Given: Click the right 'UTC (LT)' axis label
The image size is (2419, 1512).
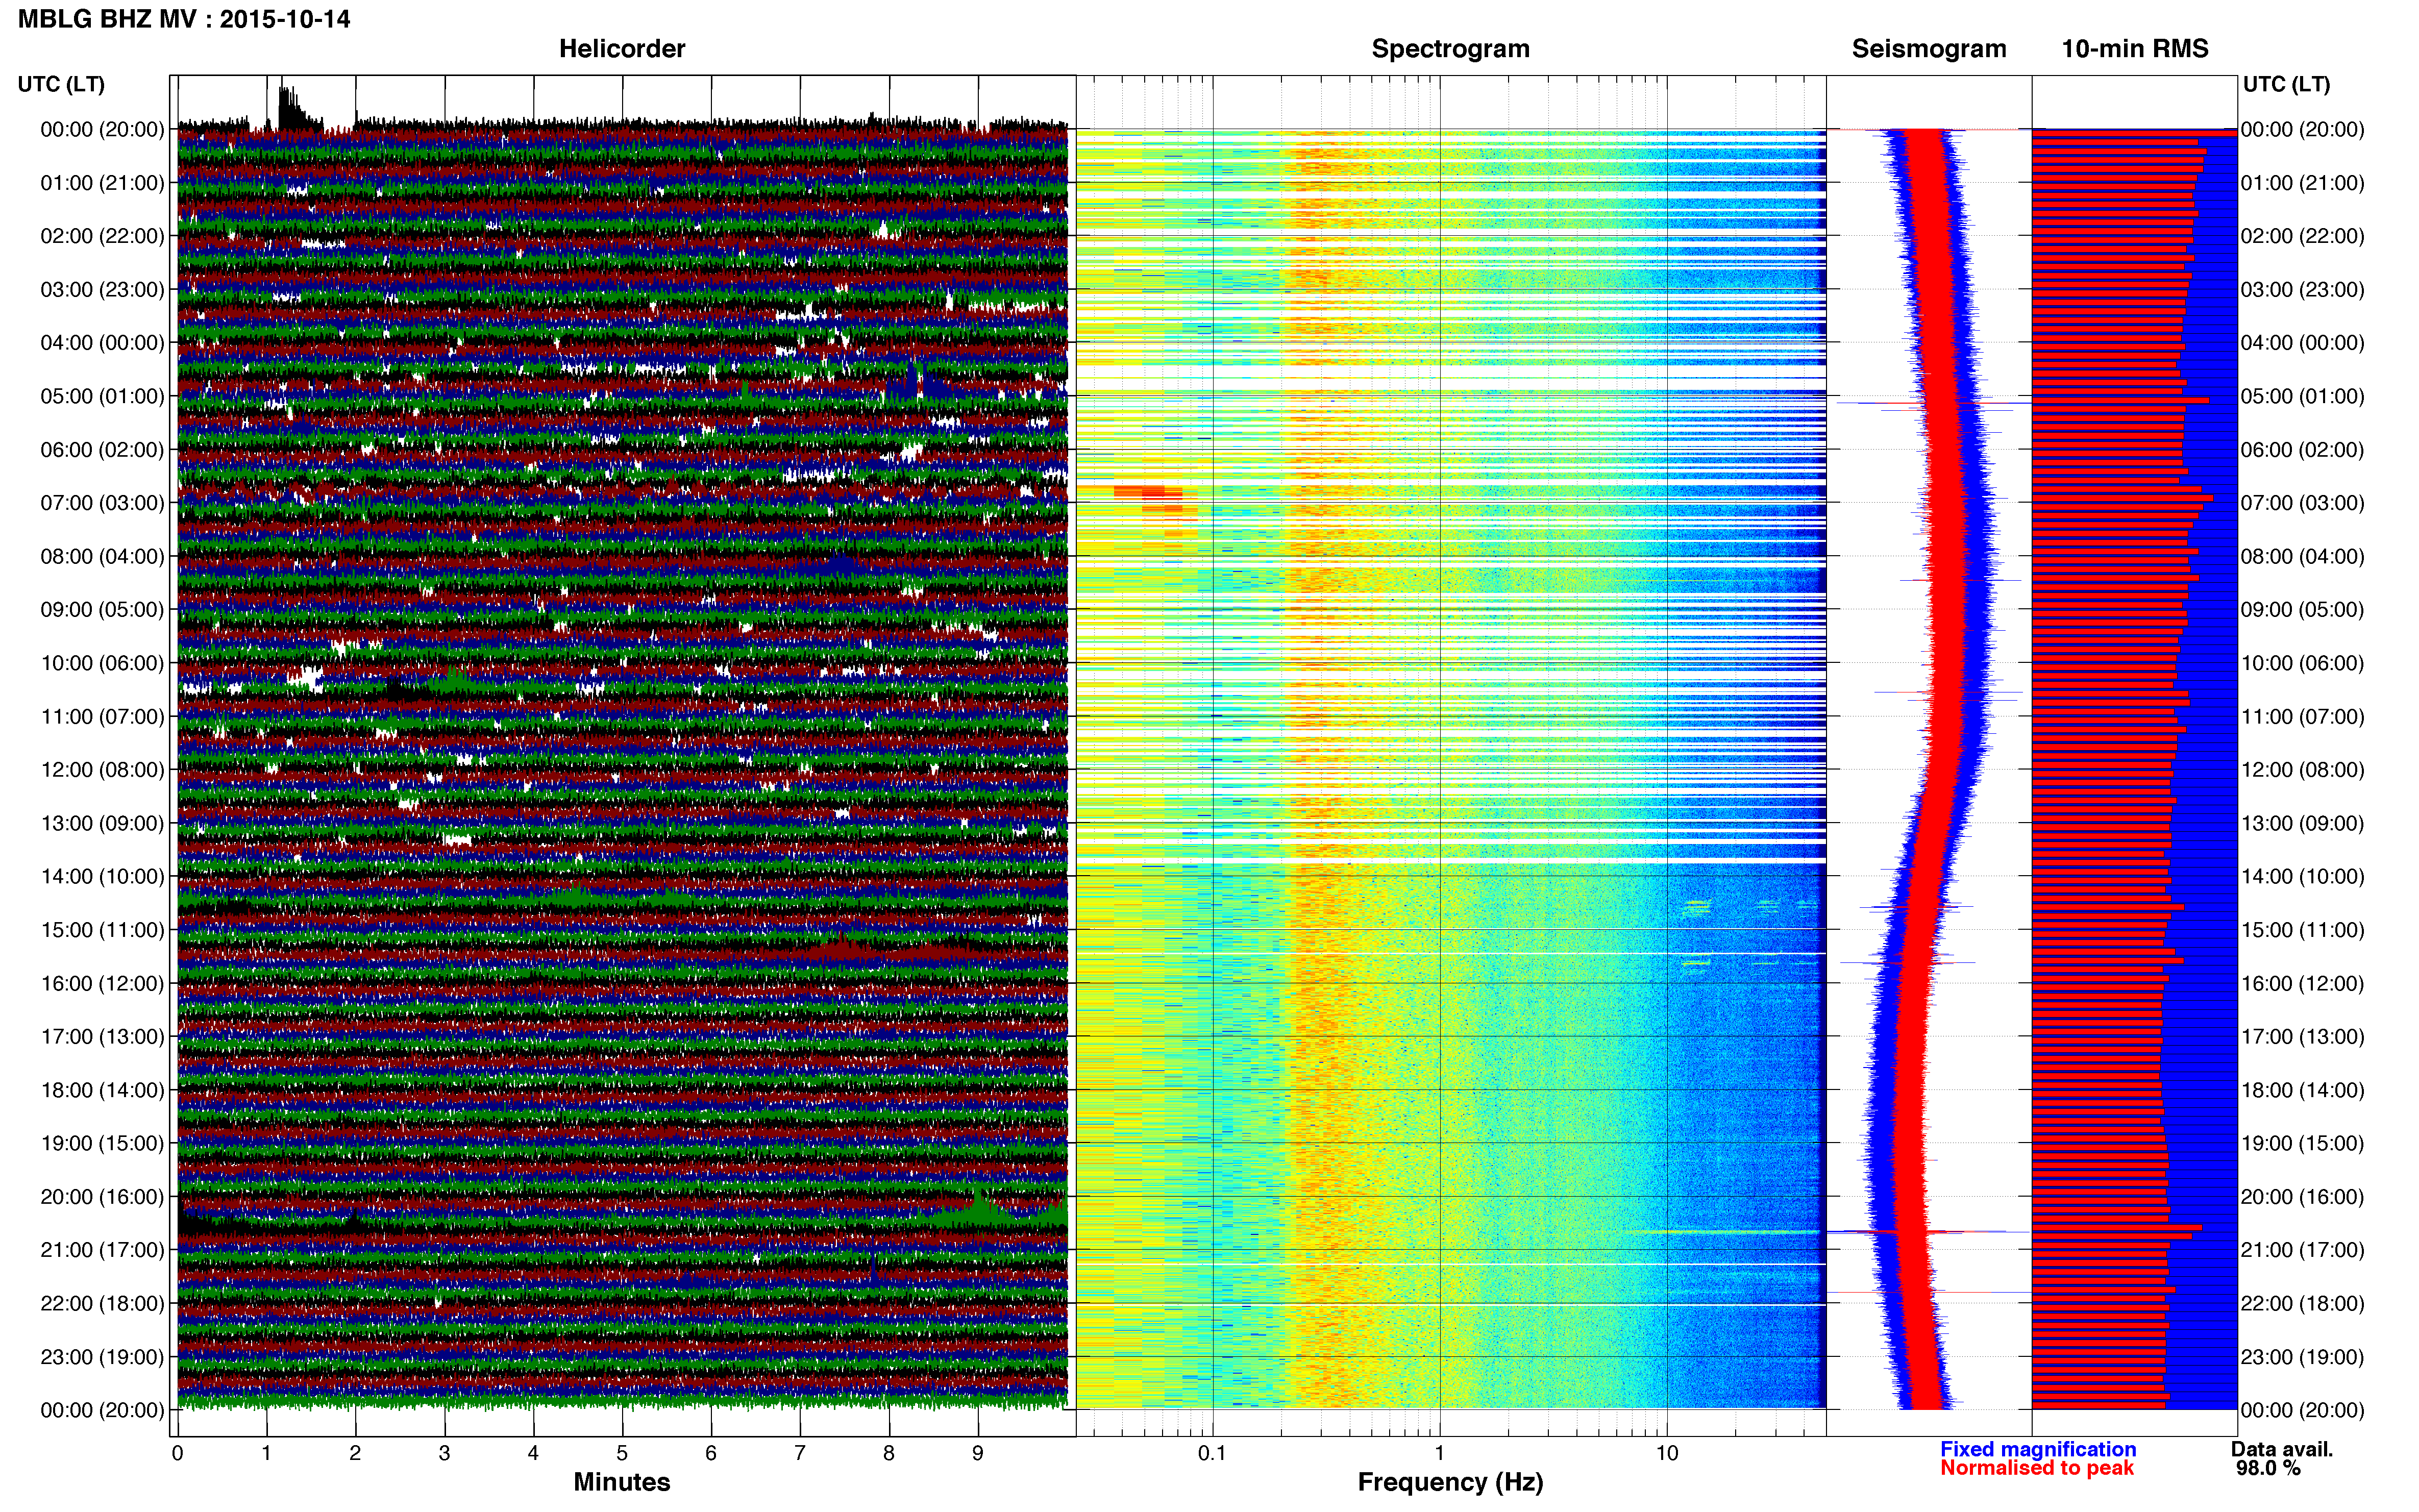Looking at the screenshot, I should click(2286, 85).
